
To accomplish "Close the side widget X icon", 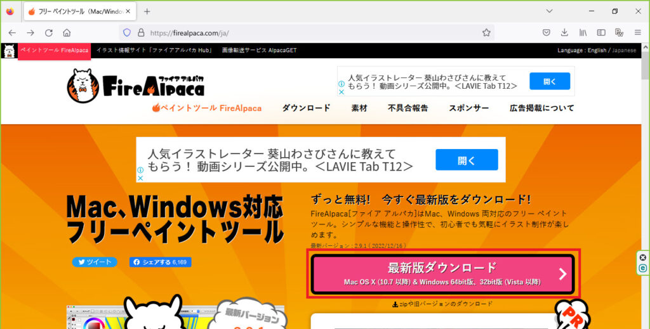I will (x=643, y=257).
